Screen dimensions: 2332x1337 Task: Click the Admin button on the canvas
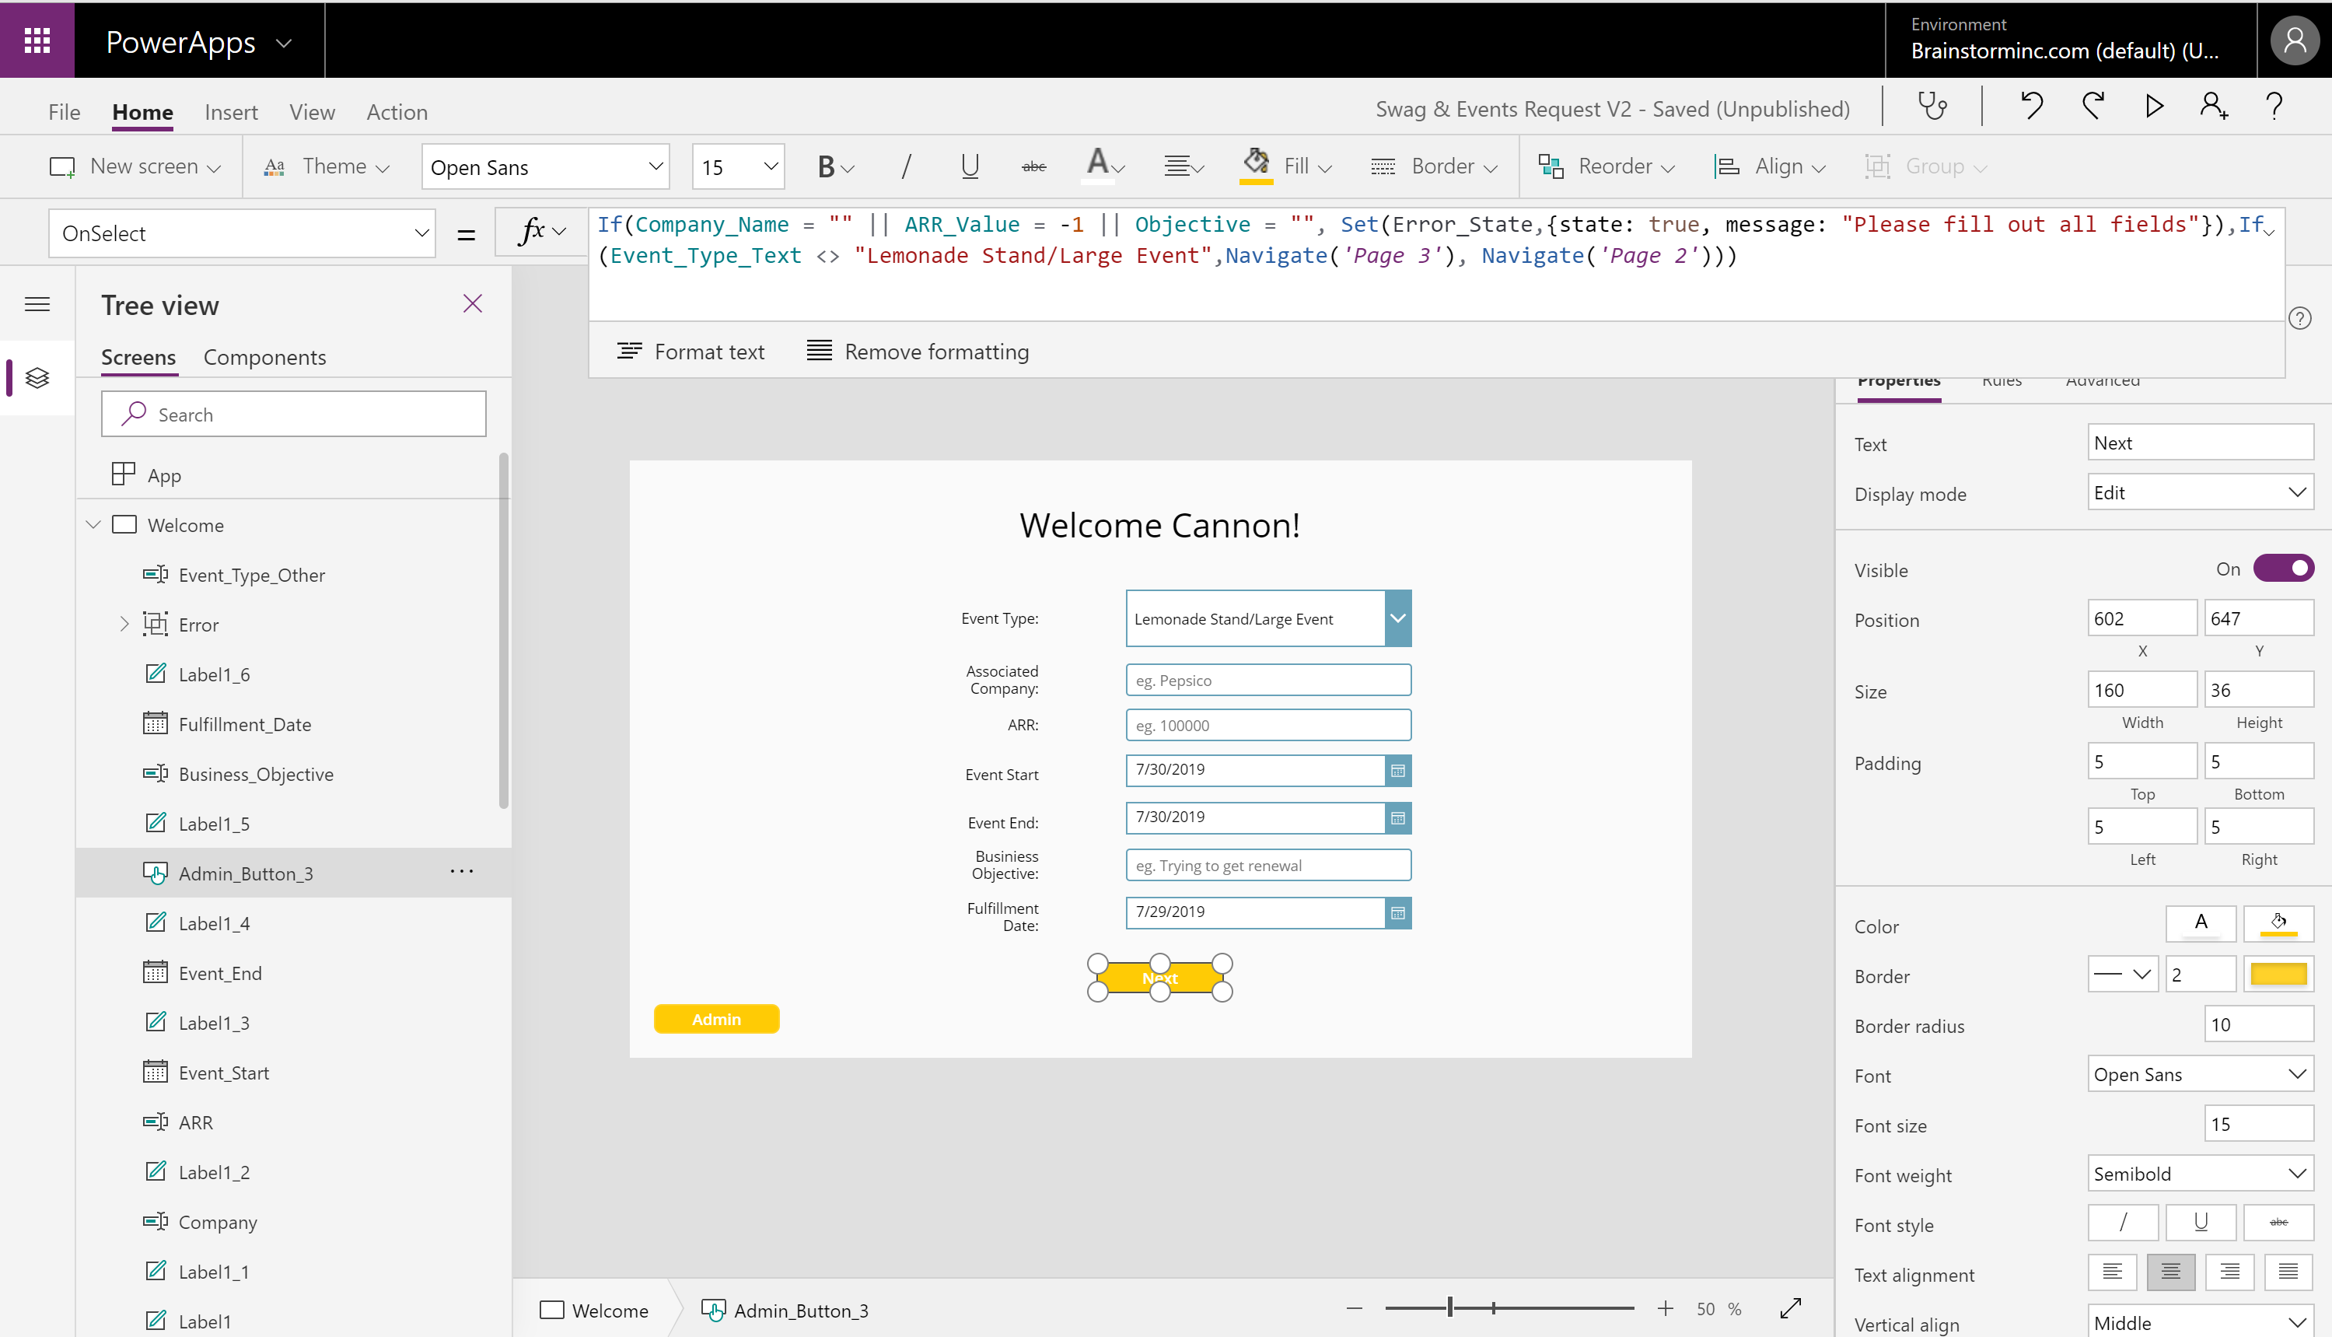pos(717,1018)
